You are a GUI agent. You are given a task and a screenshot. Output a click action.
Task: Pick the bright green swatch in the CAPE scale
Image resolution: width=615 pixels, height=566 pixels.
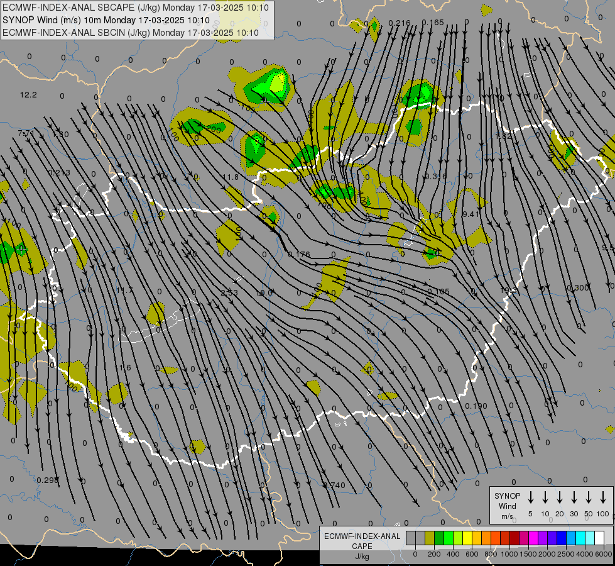coord(449,538)
